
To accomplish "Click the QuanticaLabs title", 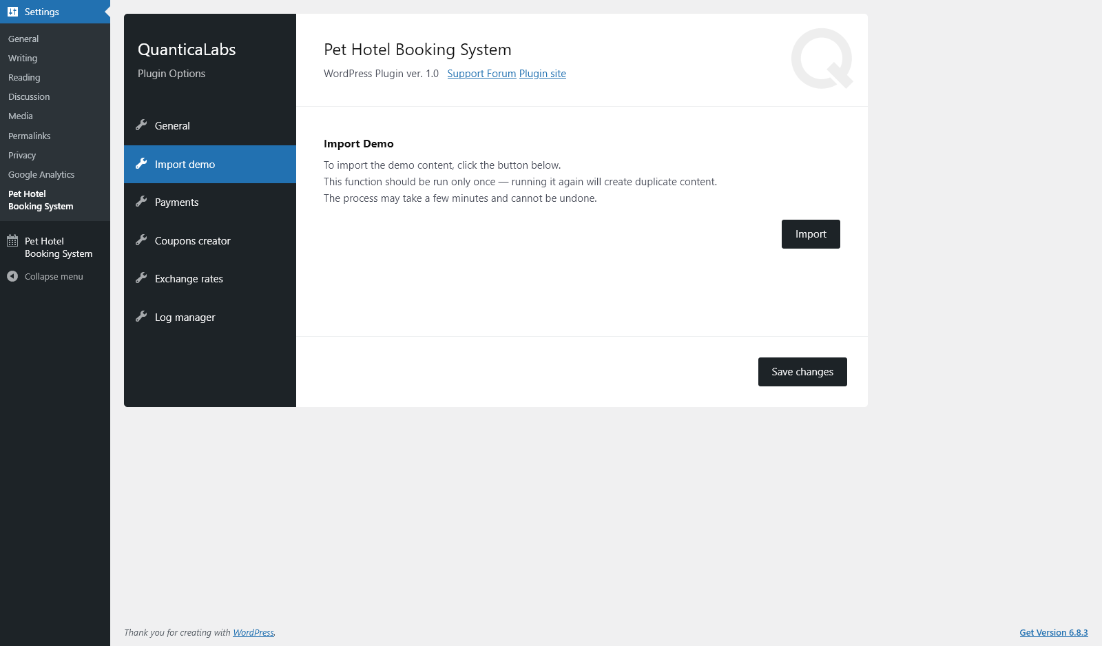I will (x=187, y=50).
